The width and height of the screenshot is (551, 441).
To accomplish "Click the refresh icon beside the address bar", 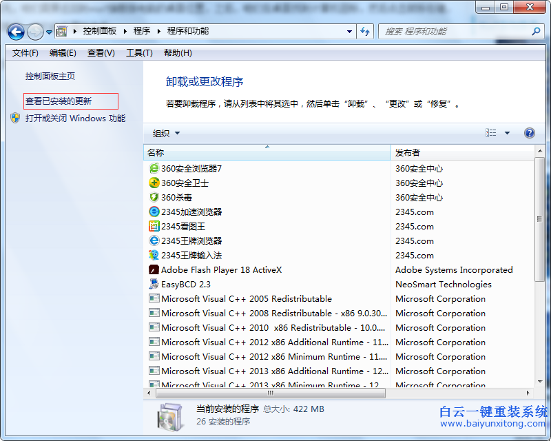I will (x=365, y=31).
